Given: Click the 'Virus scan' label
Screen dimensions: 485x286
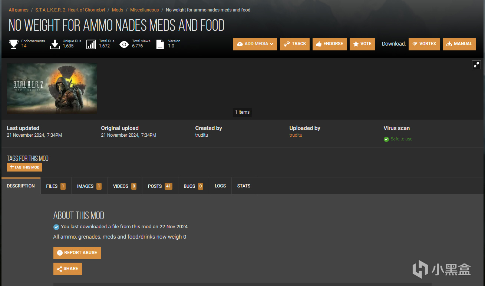Looking at the screenshot, I should (x=397, y=128).
